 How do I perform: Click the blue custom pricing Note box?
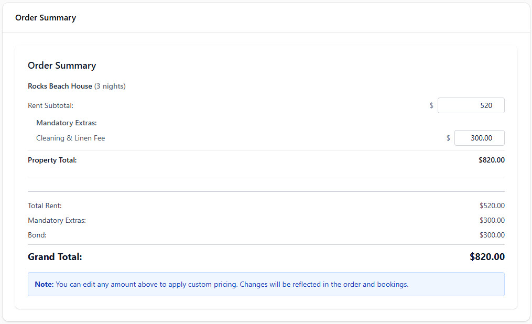click(x=266, y=284)
